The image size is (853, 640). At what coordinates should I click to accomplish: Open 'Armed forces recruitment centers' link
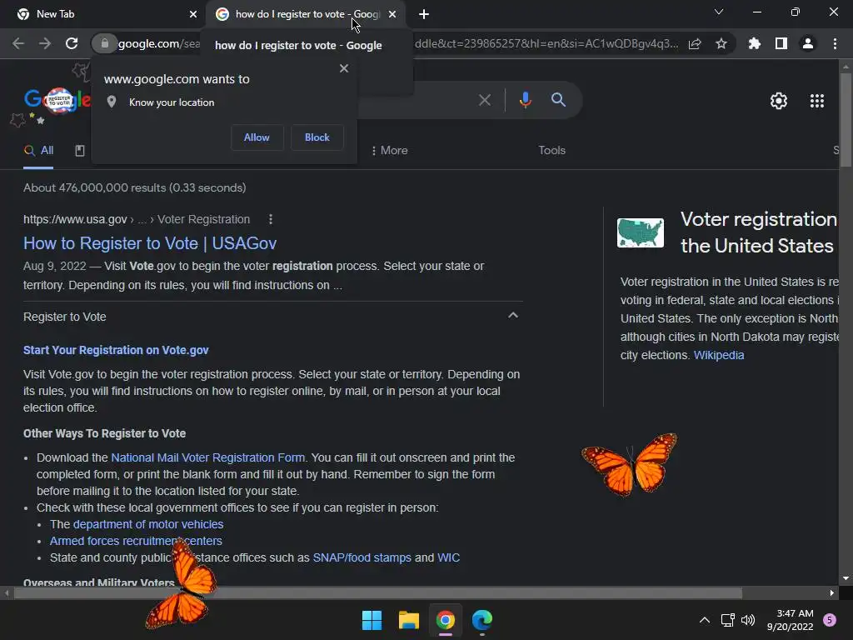pos(136,541)
